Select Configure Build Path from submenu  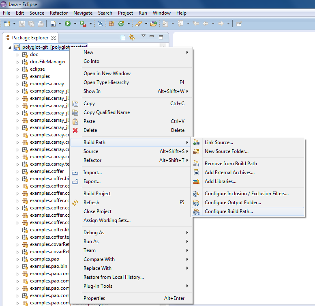point(229,211)
